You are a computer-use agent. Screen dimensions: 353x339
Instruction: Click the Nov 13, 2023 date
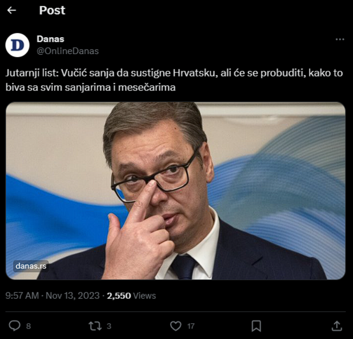point(73,295)
